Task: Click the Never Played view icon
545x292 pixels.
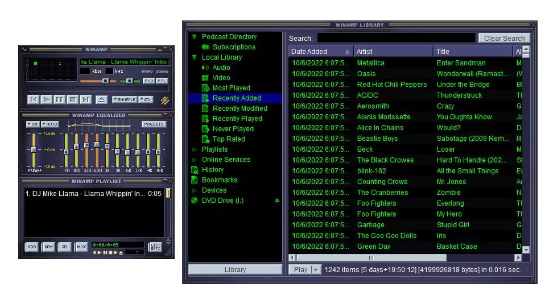Action: [x=205, y=129]
